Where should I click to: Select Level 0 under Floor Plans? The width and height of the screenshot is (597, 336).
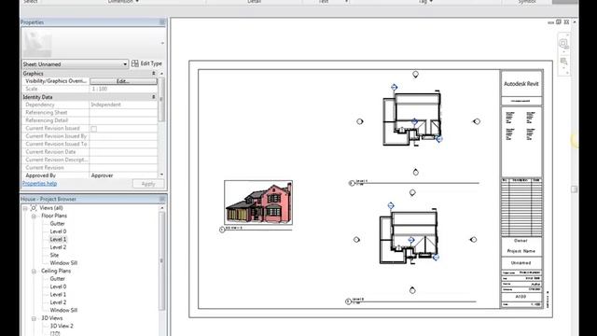pyautogui.click(x=58, y=231)
